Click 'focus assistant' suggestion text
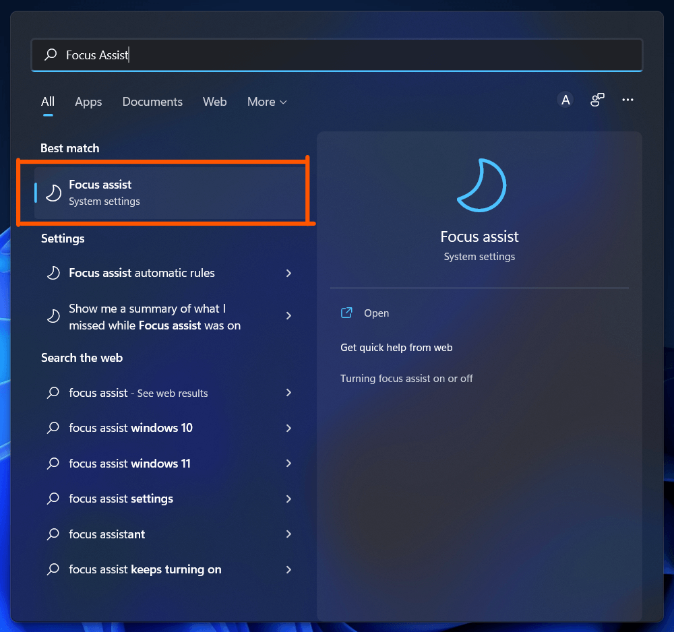The width and height of the screenshot is (674, 632). 107,534
